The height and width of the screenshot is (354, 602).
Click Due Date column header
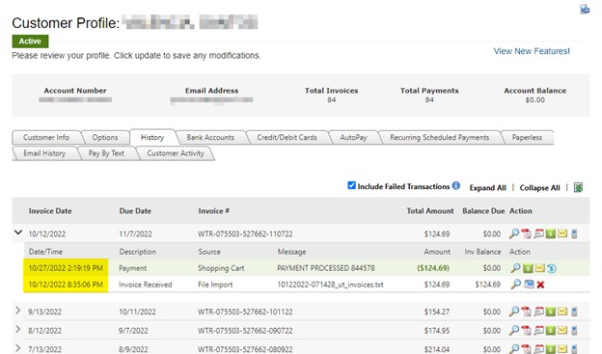click(x=135, y=211)
